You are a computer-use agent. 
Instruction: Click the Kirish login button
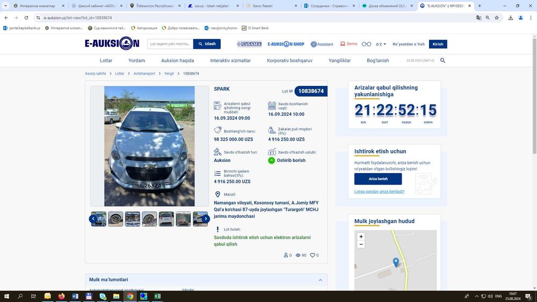coord(438,44)
